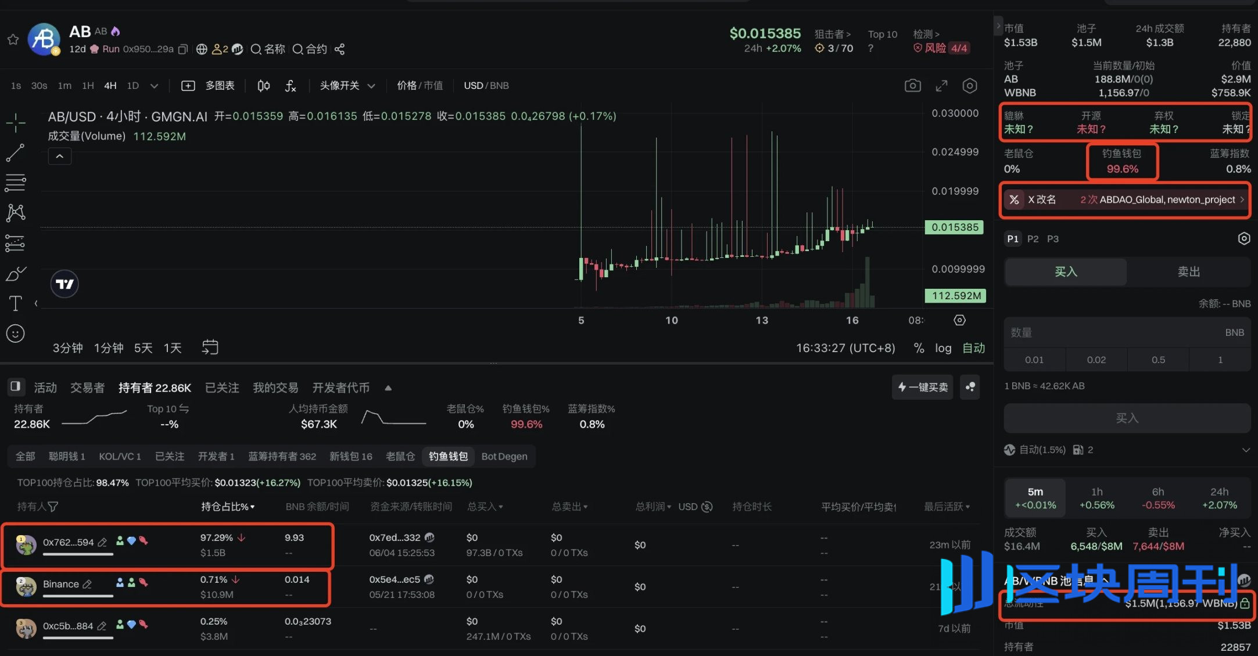Collapse the holder tabs panel triangle
The image size is (1258, 656).
coord(388,388)
